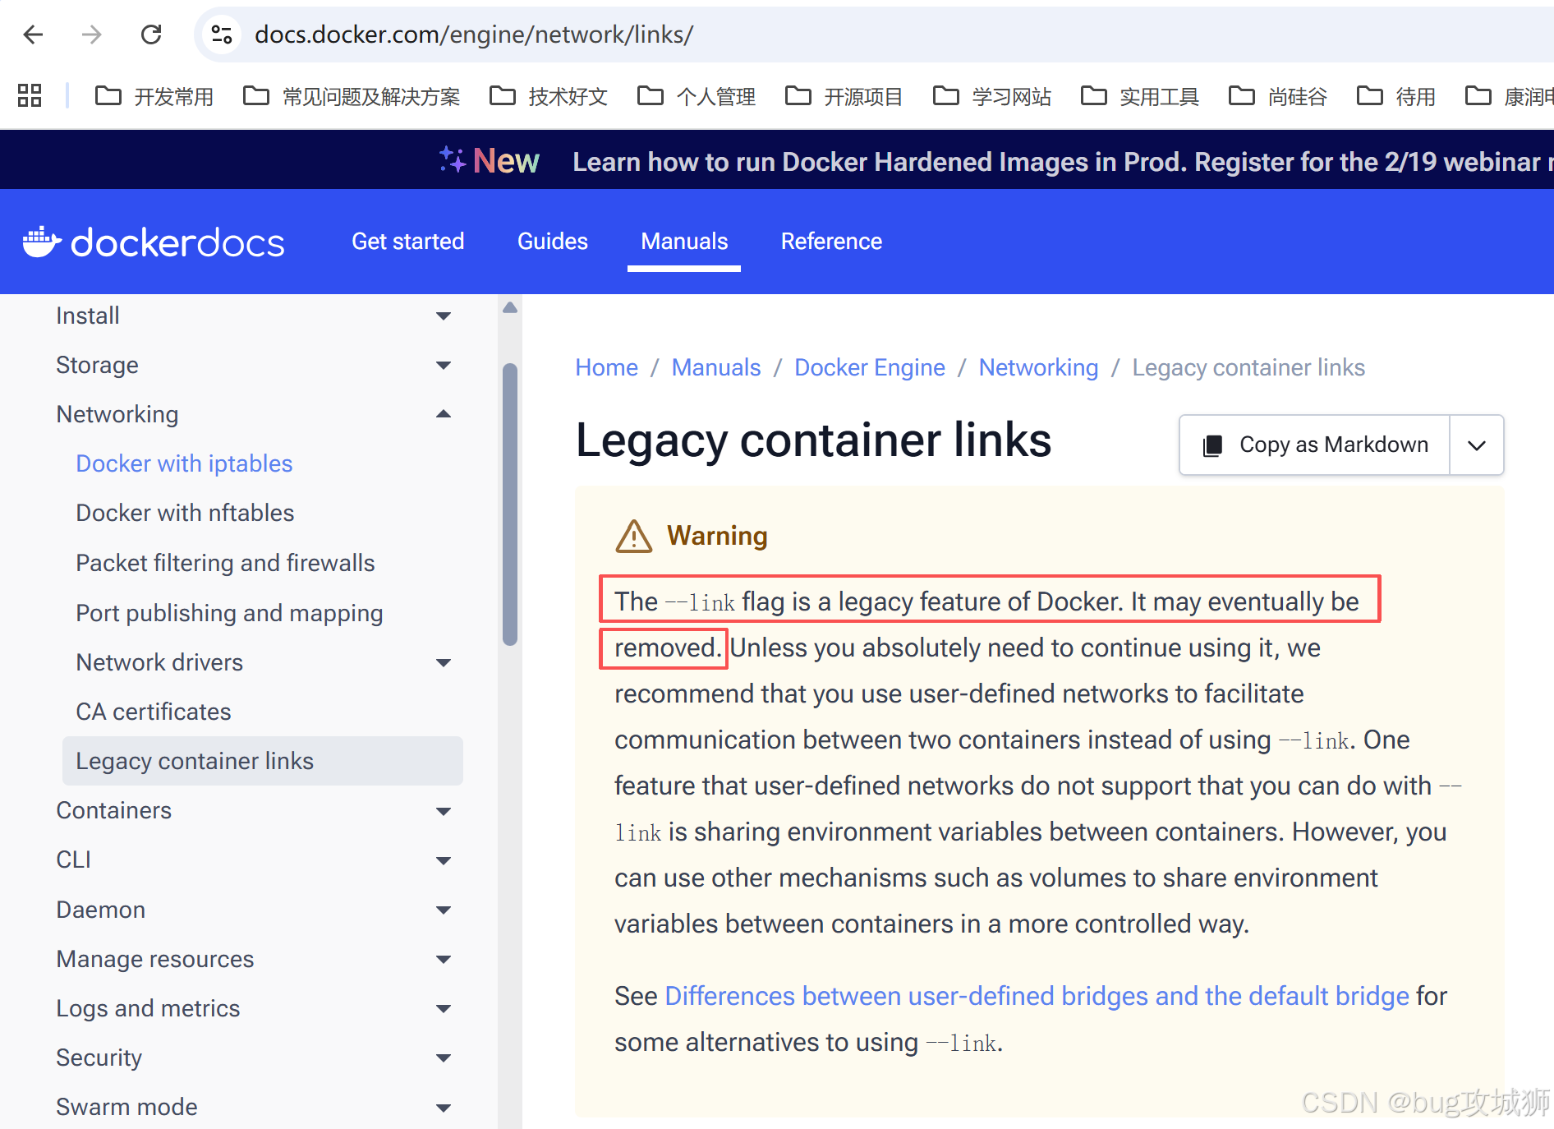Click the 'Legacy container links' page heading
This screenshot has height=1129, width=1554.
tap(813, 440)
